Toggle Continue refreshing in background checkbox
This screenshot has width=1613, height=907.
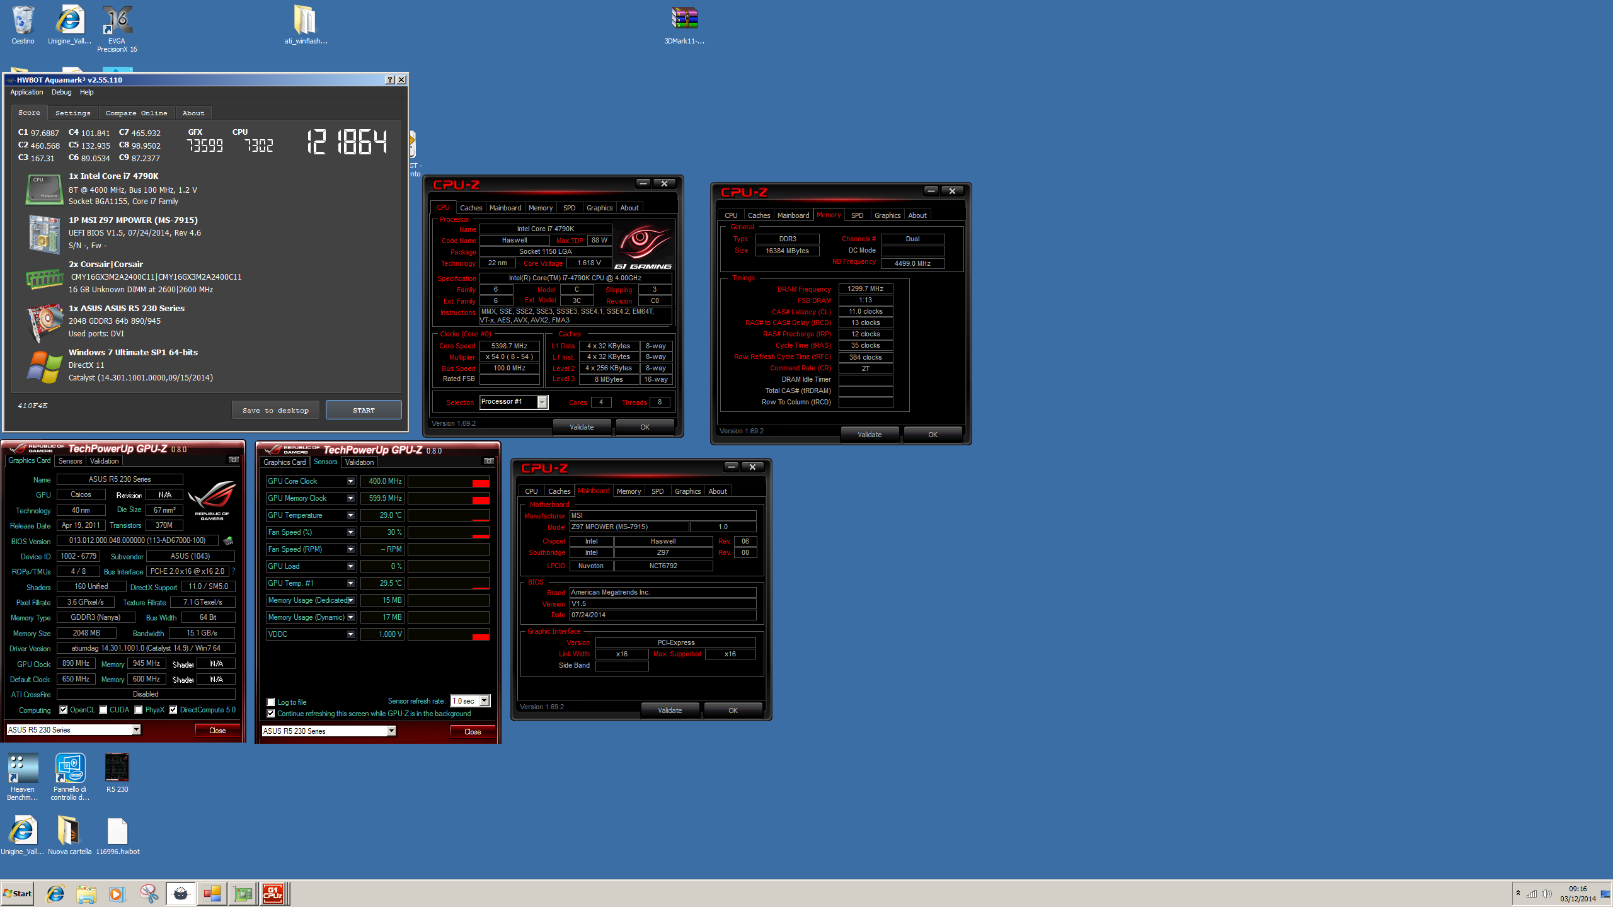(271, 714)
